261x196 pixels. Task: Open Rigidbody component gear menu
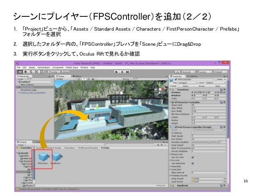(225, 185)
